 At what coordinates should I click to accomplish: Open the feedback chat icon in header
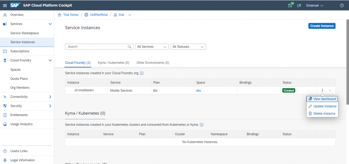[299, 5]
